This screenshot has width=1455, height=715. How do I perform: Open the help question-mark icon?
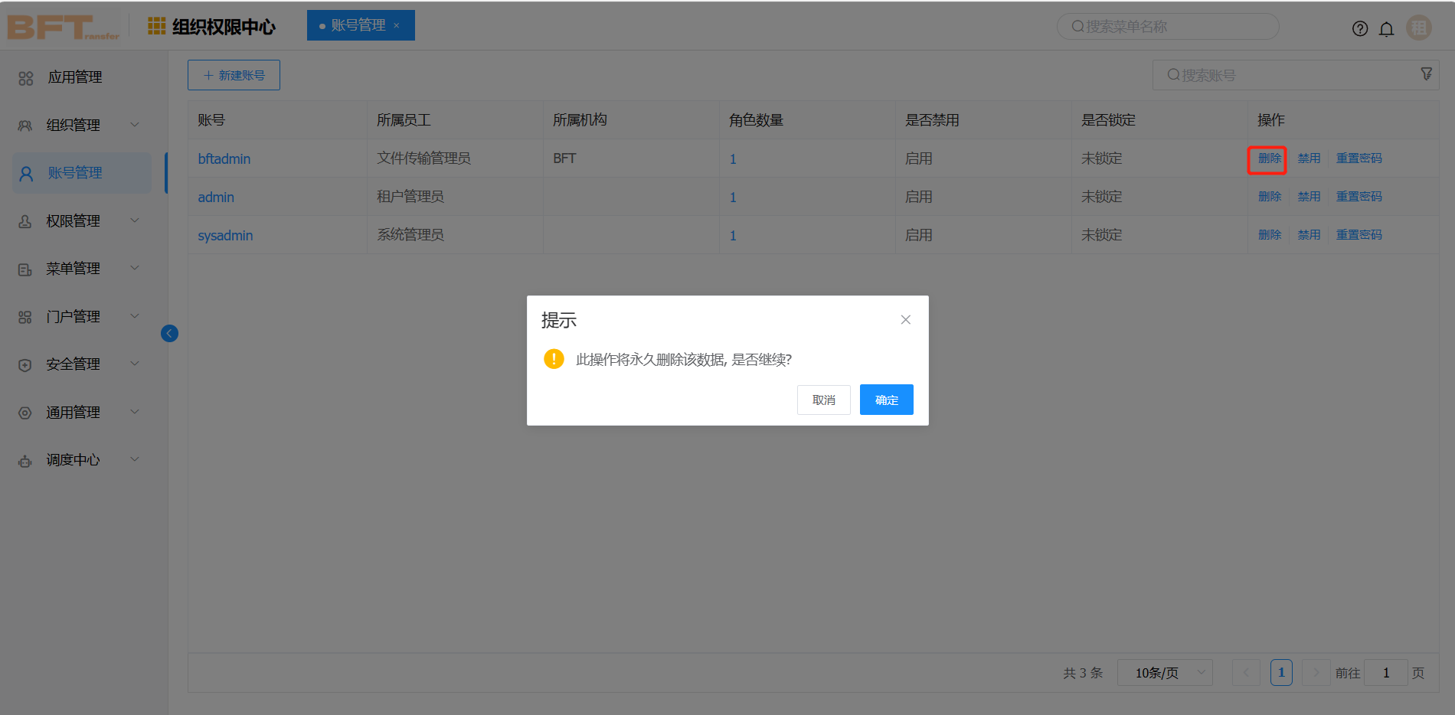point(1360,28)
